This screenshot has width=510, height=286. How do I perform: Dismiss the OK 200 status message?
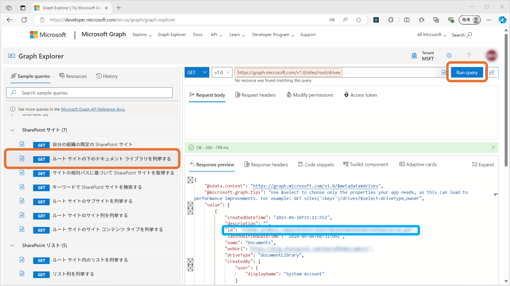(x=493, y=148)
